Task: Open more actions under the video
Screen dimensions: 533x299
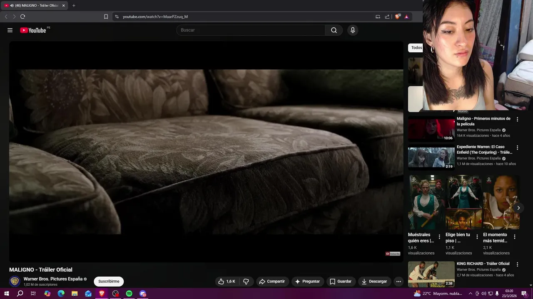Action: [399, 281]
